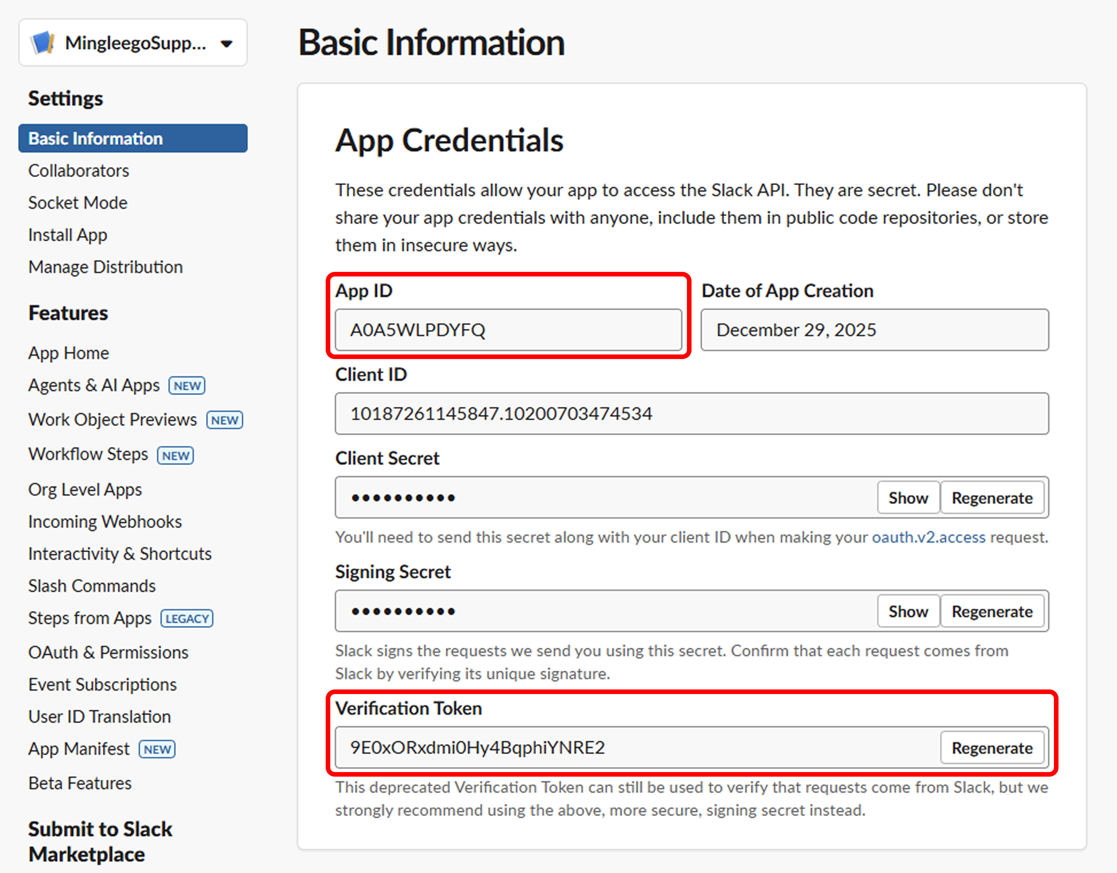Click the Signing Secret label
Screen dimensions: 1117x873
pyautogui.click(x=393, y=572)
